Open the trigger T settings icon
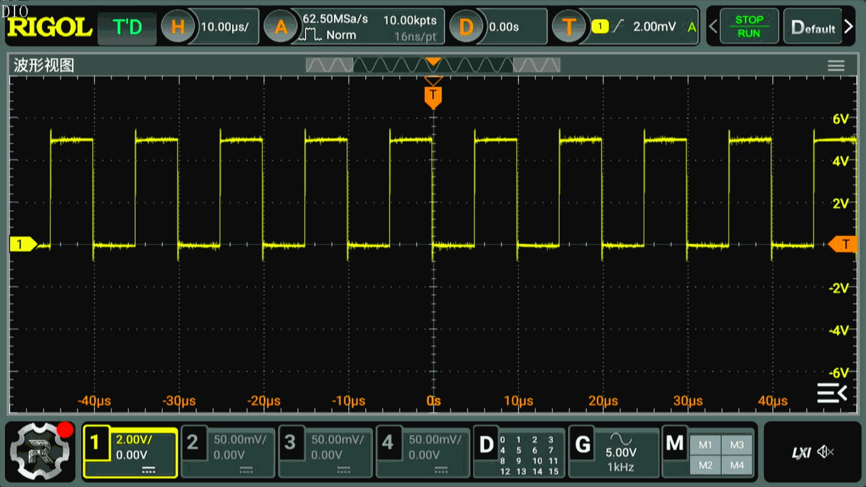Screen dimensions: 866x487 (569, 27)
